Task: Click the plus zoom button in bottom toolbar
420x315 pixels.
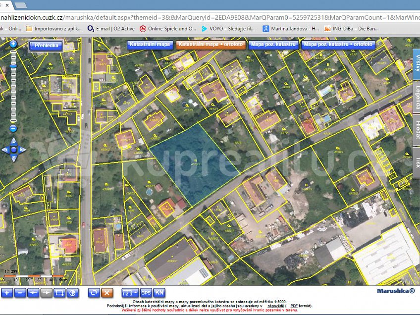Action: (x=7, y=293)
